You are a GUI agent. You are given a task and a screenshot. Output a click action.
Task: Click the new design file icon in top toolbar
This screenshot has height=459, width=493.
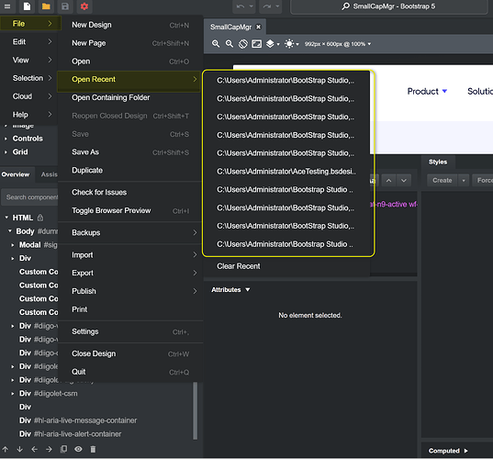[x=27, y=6]
